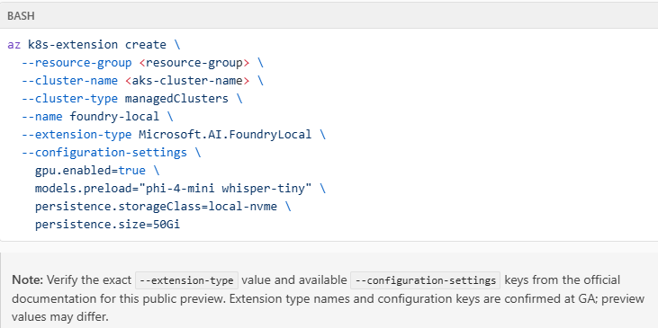Click the 'managedClusters' value
Screen dimensions: 658x328
click(x=176, y=99)
